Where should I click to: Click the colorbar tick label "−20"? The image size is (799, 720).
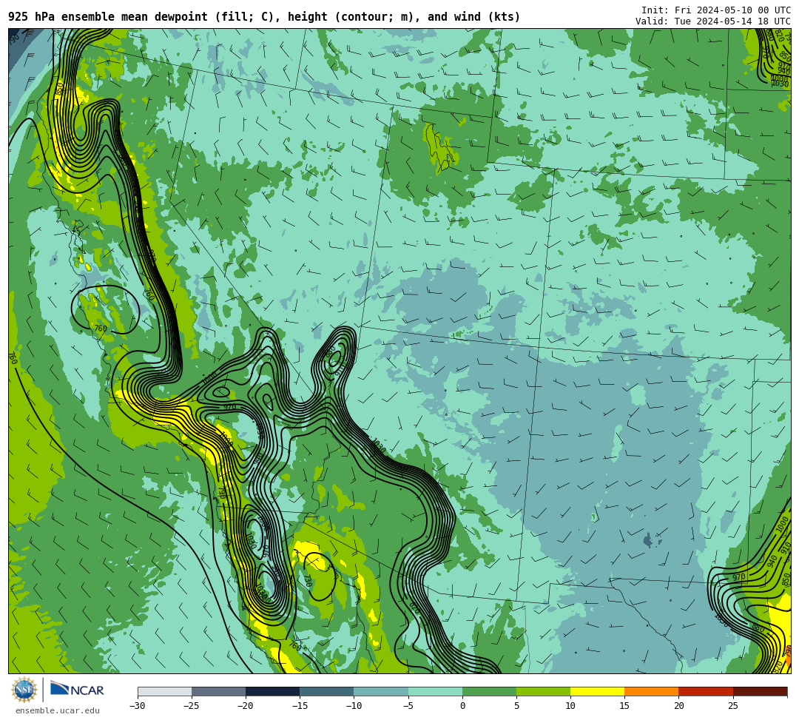(246, 706)
